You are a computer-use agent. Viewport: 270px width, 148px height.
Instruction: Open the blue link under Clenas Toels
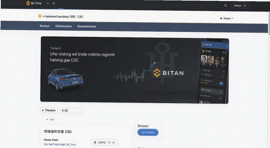tap(60, 144)
